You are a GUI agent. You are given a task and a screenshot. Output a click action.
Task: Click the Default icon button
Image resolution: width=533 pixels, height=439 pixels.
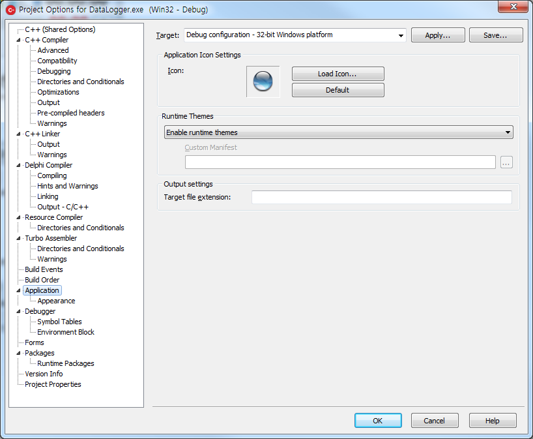338,90
